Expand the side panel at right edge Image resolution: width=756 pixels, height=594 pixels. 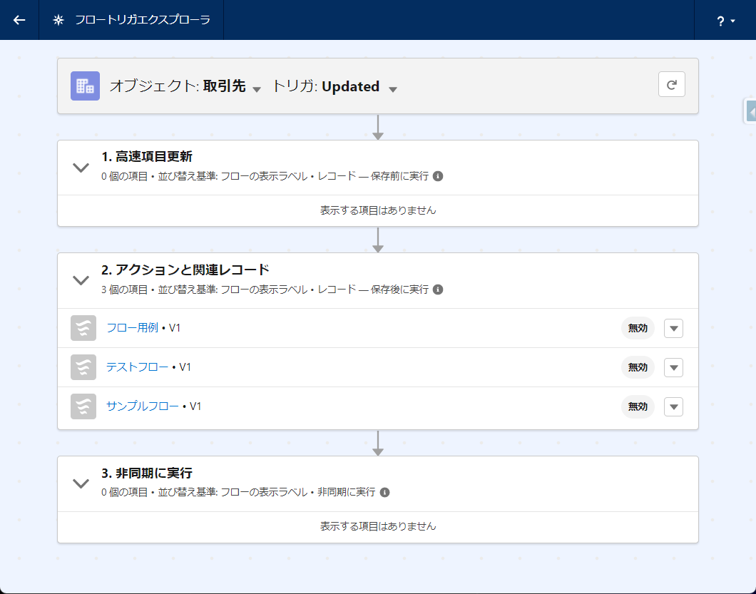[751, 112]
